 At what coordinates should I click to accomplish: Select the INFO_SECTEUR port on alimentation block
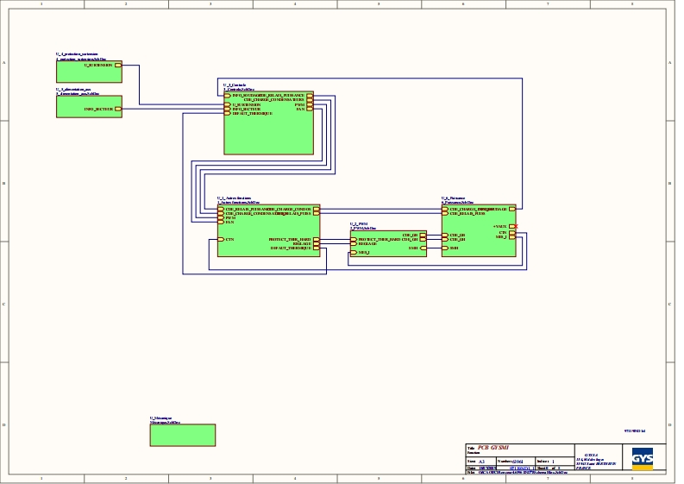[118, 110]
